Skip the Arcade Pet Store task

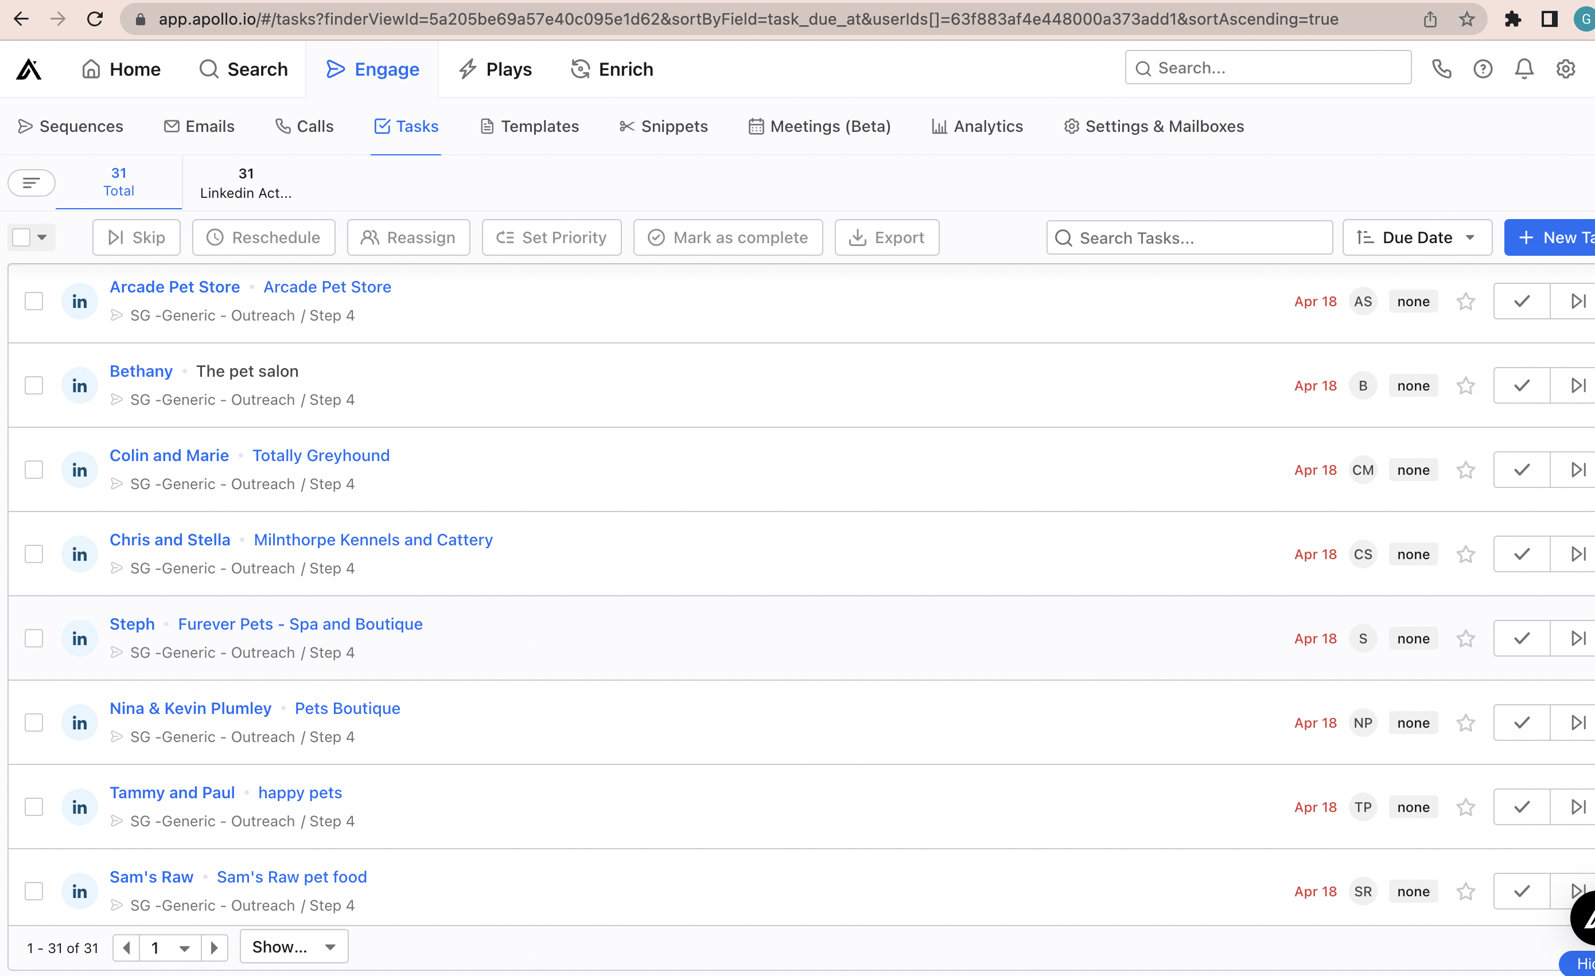pyautogui.click(x=1578, y=302)
